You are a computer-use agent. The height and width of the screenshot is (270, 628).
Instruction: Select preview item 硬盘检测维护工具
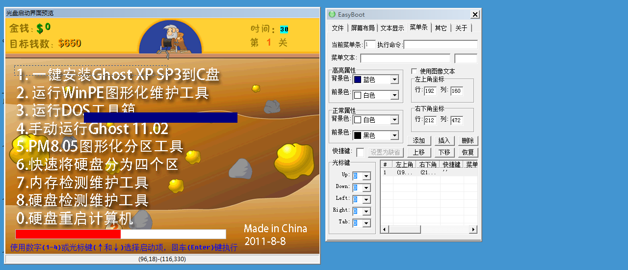click(82, 200)
